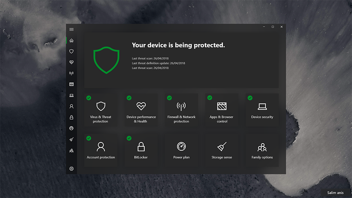Open Power plan gauge sidebar icon
This screenshot has width=352, height=198.
[72, 128]
